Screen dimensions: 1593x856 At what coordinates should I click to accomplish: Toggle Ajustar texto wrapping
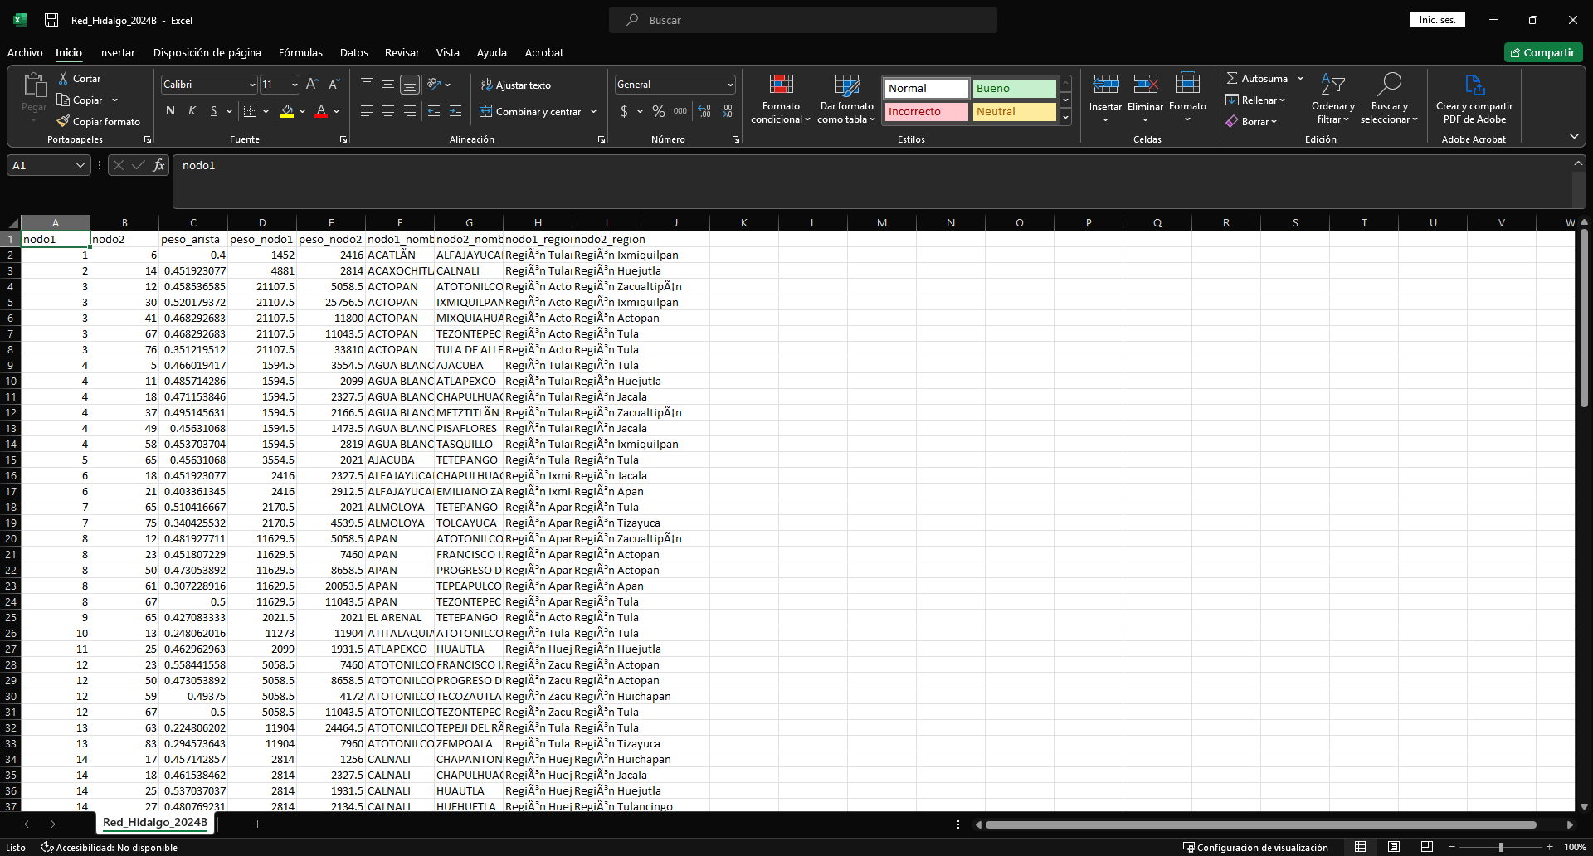tap(515, 85)
